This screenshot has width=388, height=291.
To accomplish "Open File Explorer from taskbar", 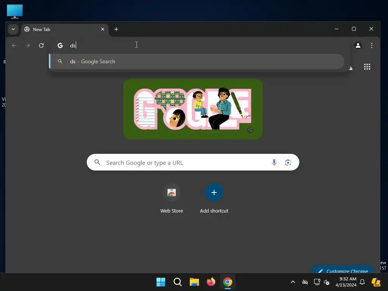I will 194,282.
